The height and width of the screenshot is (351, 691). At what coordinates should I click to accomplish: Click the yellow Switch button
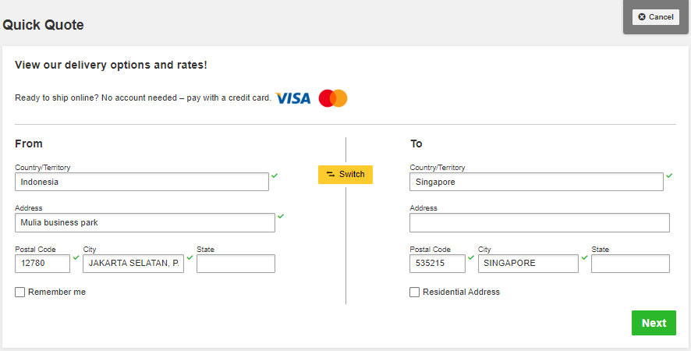[345, 174]
